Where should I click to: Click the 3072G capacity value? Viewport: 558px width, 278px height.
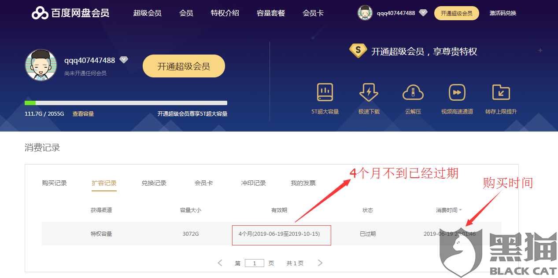pyautogui.click(x=191, y=234)
